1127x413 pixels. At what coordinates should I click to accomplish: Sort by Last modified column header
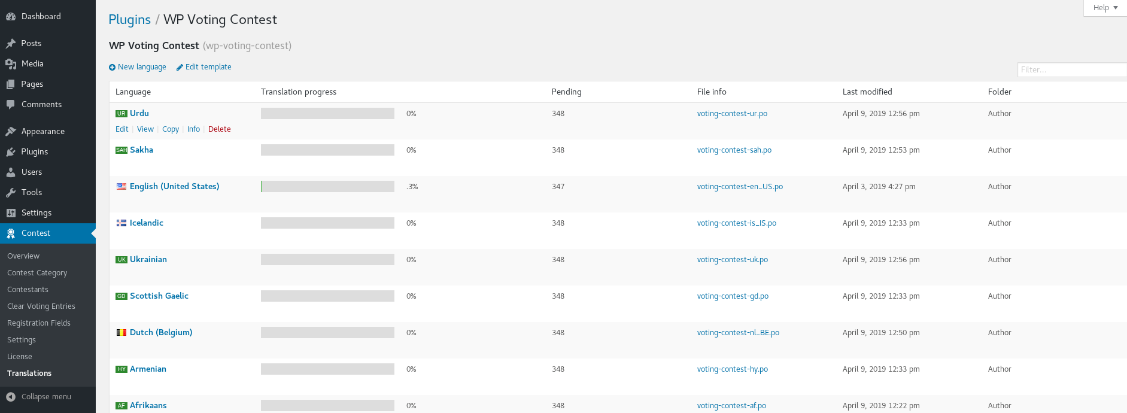(867, 92)
